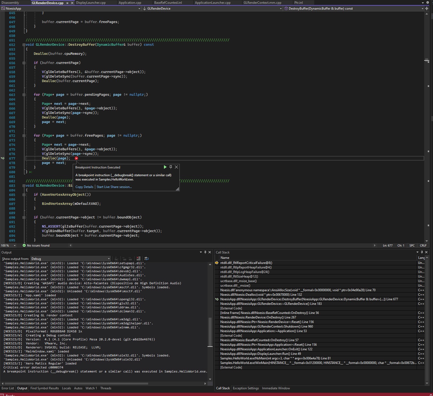
Task: Click the editor split-window icon
Action: click(427, 9)
